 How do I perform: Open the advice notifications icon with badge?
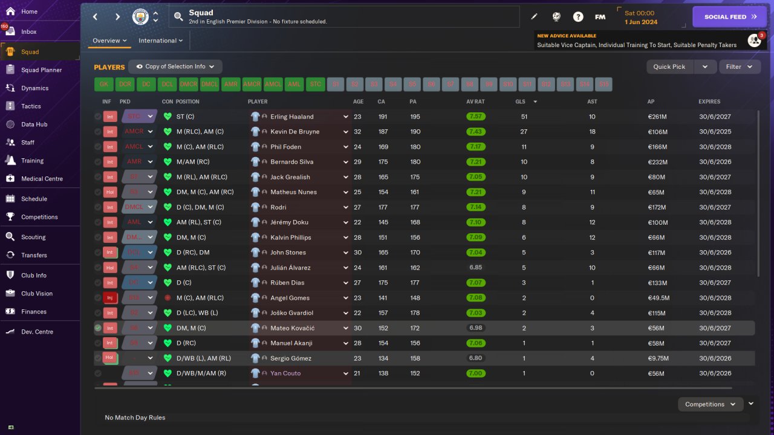click(x=755, y=40)
